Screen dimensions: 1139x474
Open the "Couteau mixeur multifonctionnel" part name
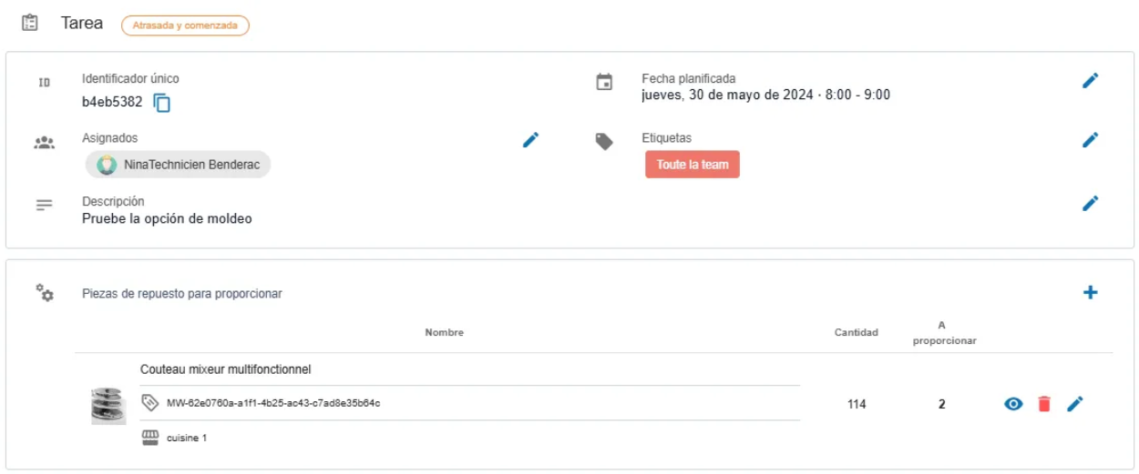pyautogui.click(x=225, y=369)
